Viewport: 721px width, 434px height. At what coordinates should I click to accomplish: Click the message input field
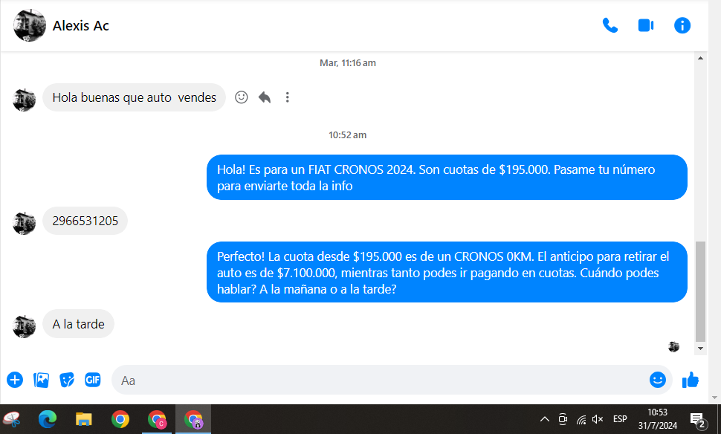(372, 380)
